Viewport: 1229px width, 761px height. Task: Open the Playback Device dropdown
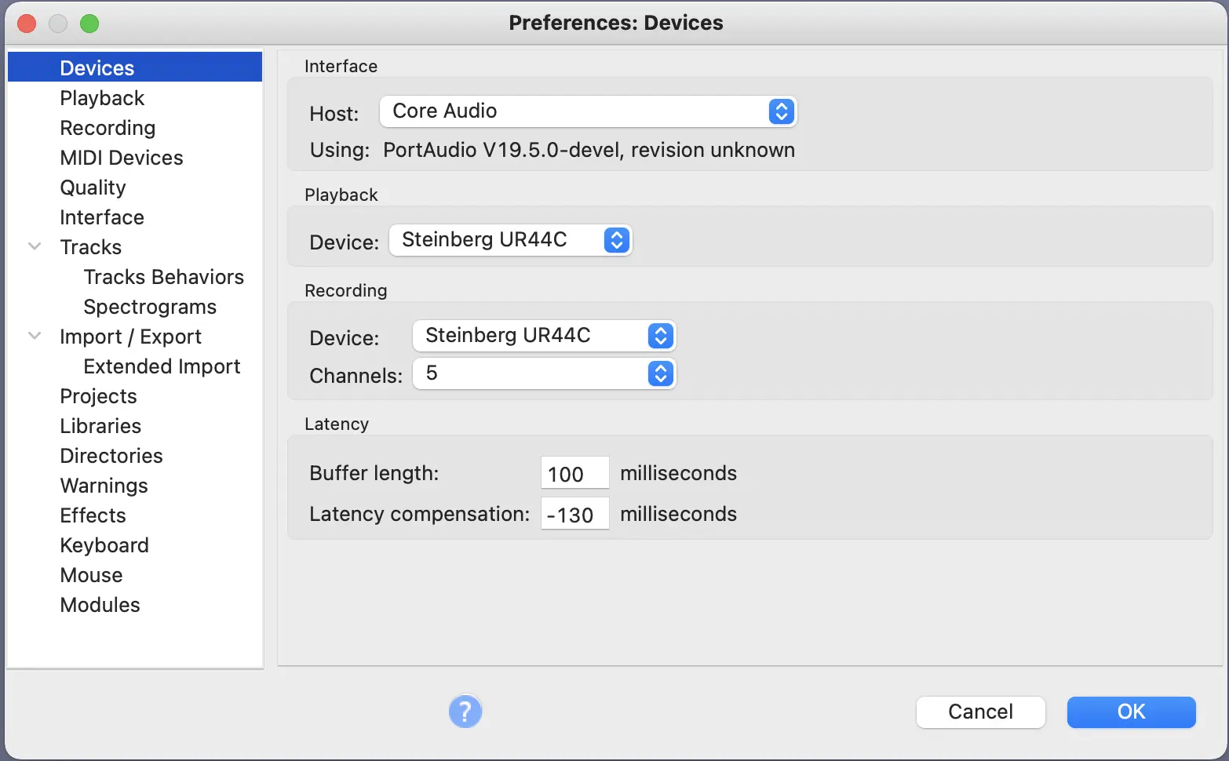511,240
